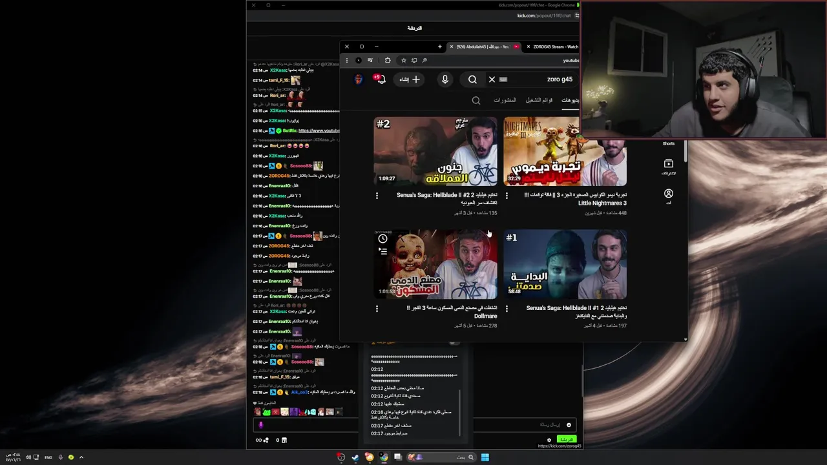
Task: Click the BotRix YouTube link in chat
Action: click(x=319, y=130)
